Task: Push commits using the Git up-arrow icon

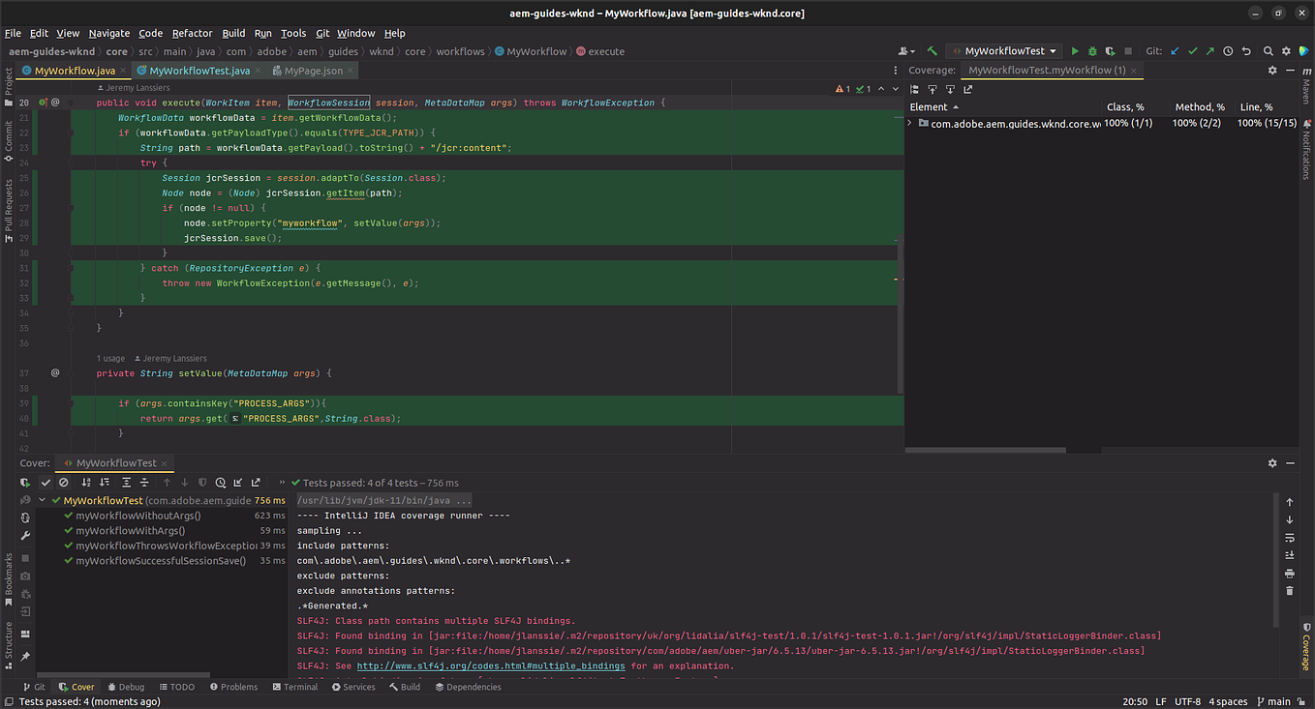Action: click(x=1211, y=50)
